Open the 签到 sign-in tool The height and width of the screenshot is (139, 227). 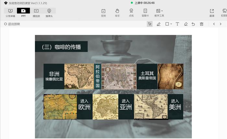(103, 13)
